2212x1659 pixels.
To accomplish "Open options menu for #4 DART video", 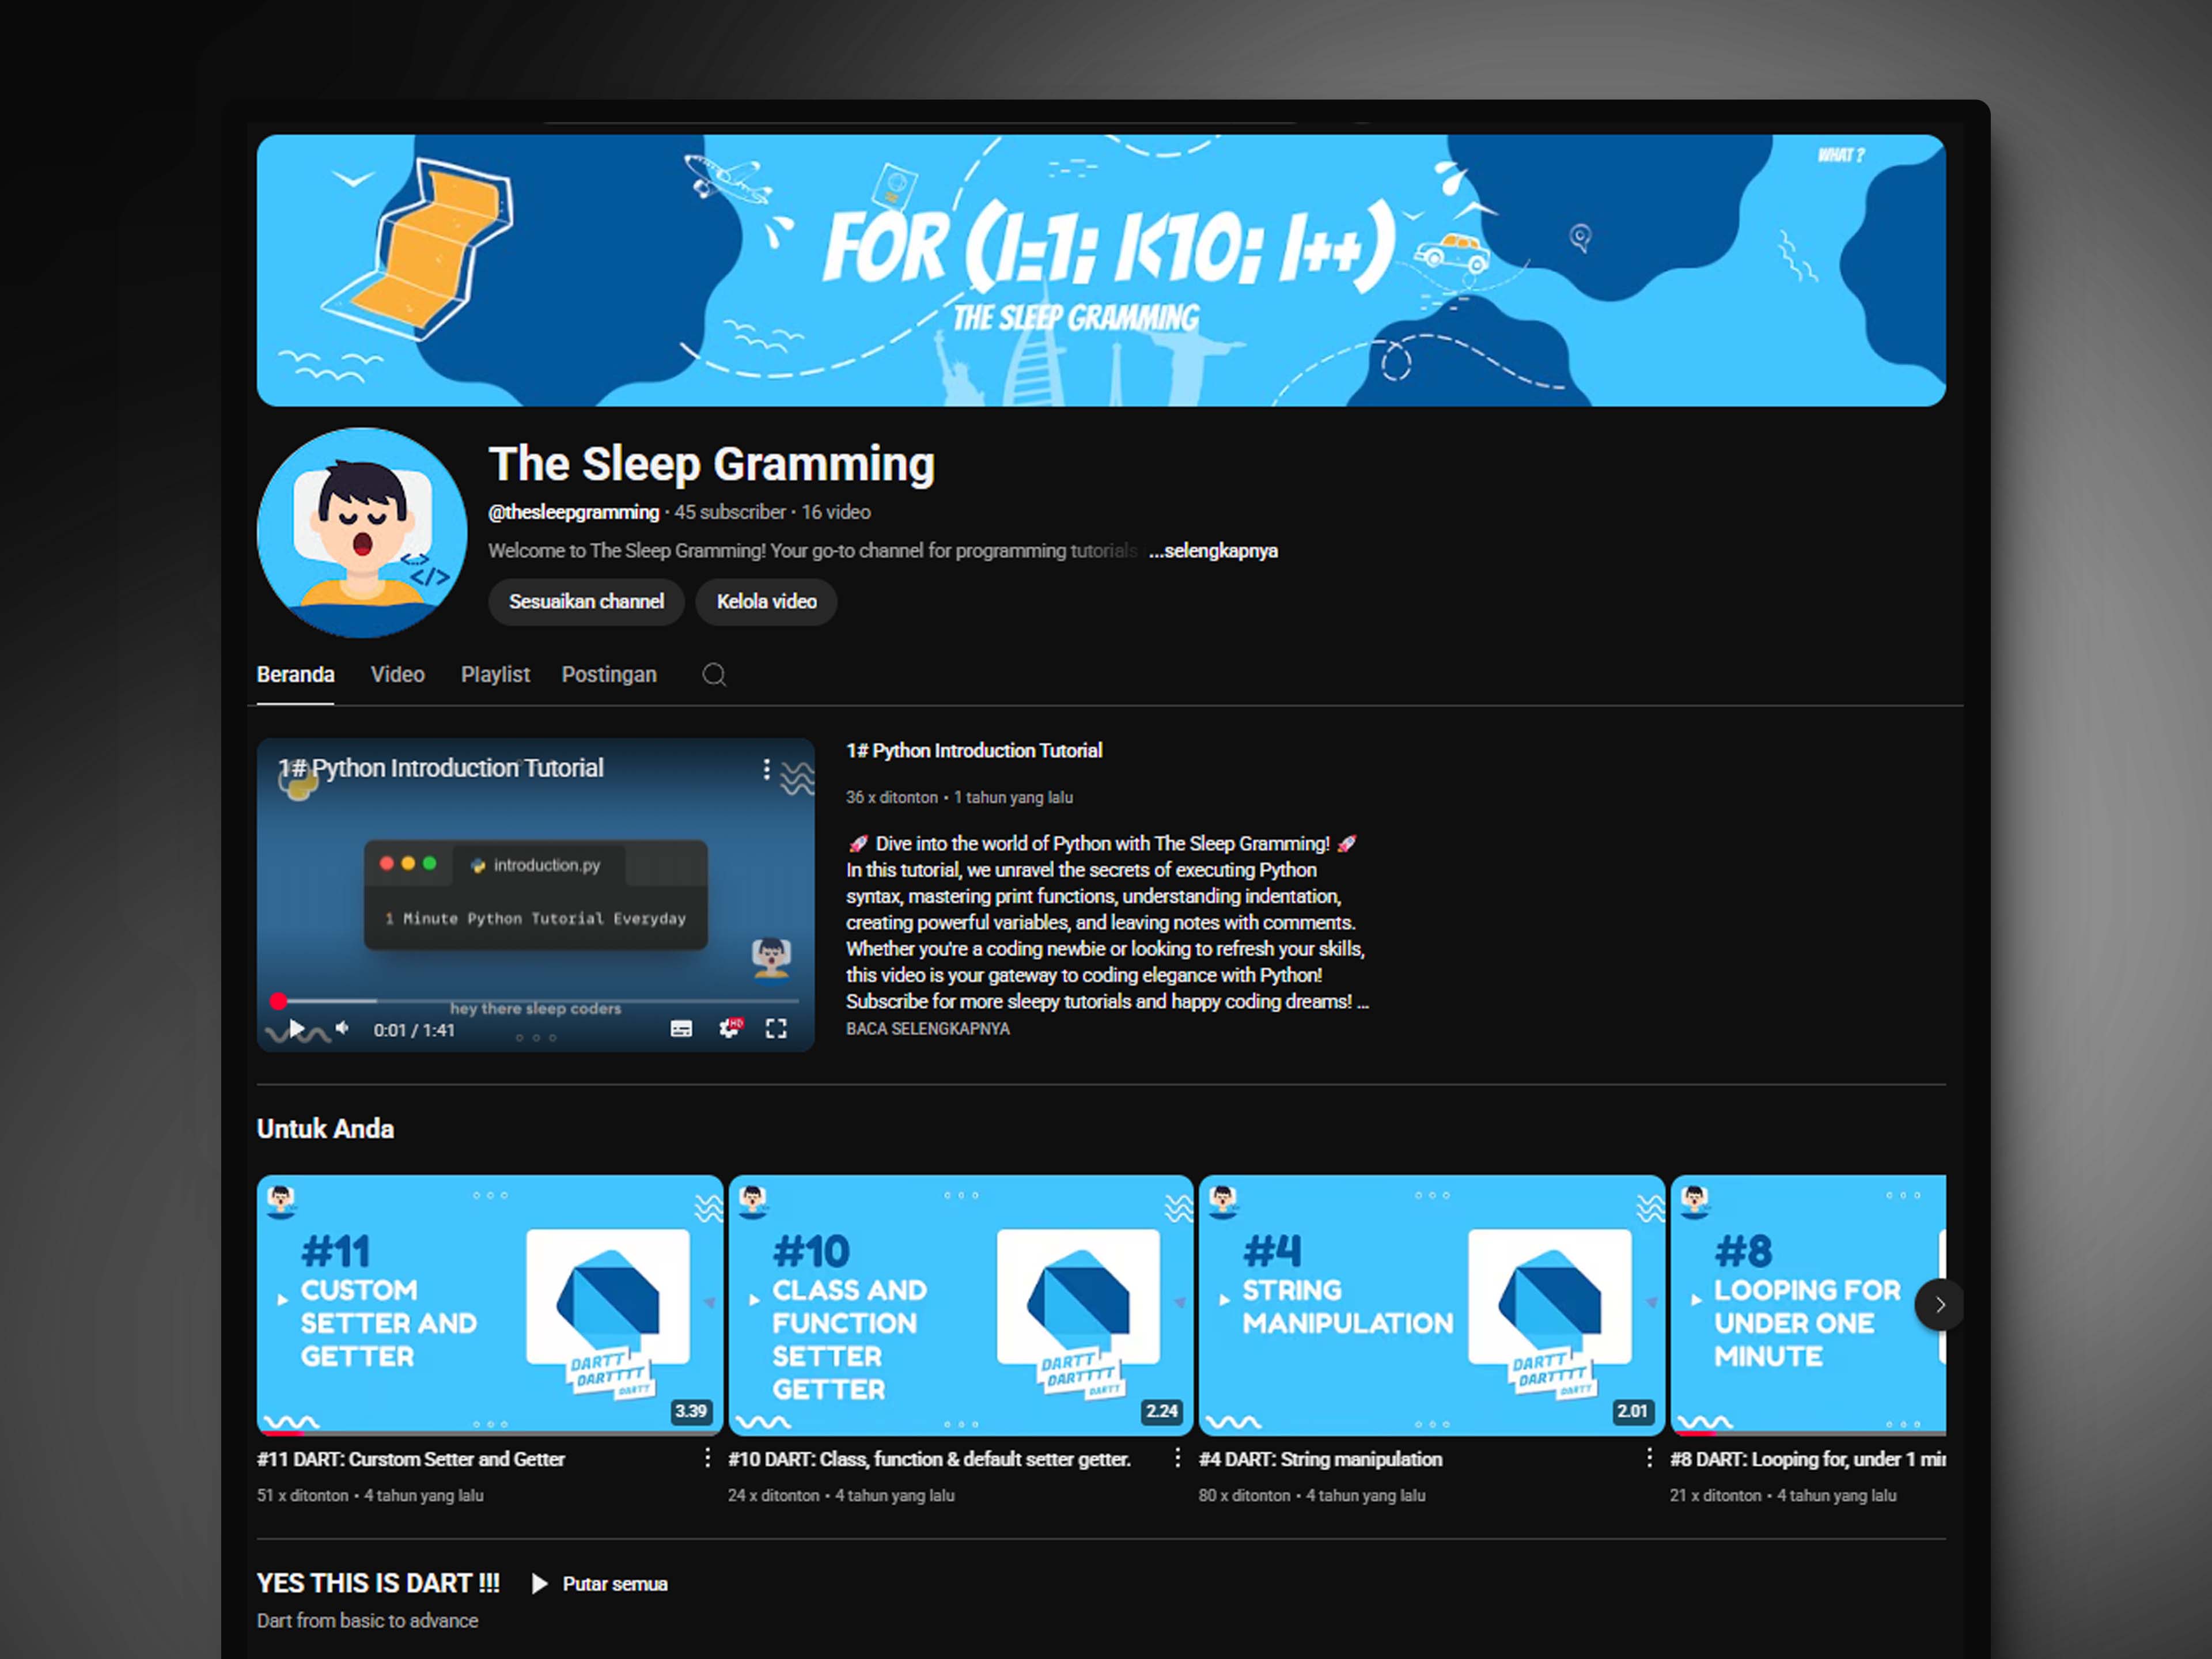I will point(1649,1458).
